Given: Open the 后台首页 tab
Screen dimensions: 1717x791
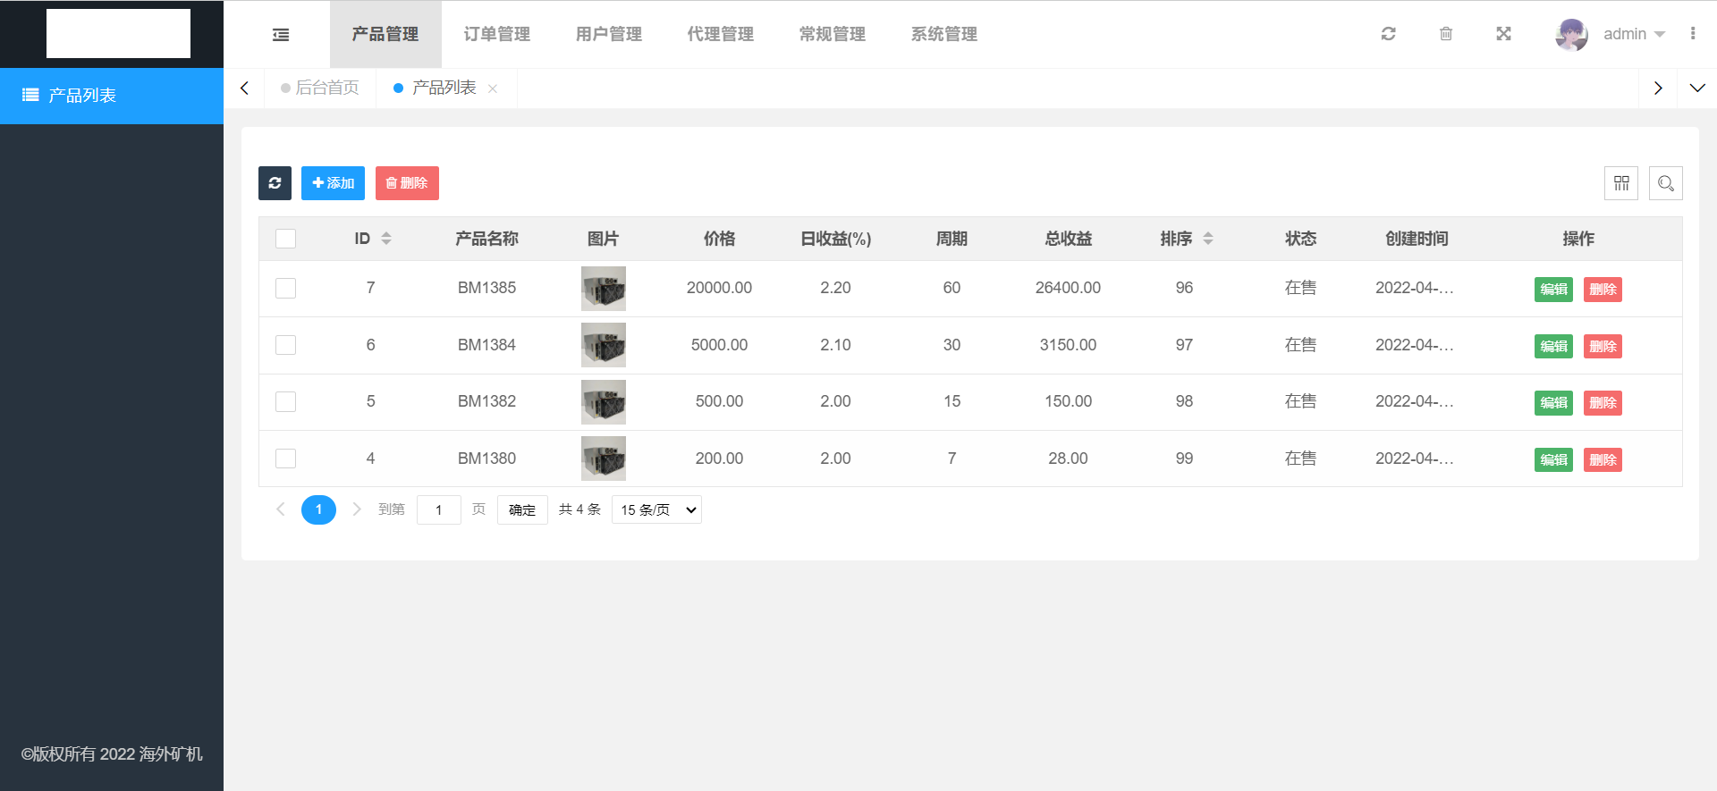Looking at the screenshot, I should point(320,88).
